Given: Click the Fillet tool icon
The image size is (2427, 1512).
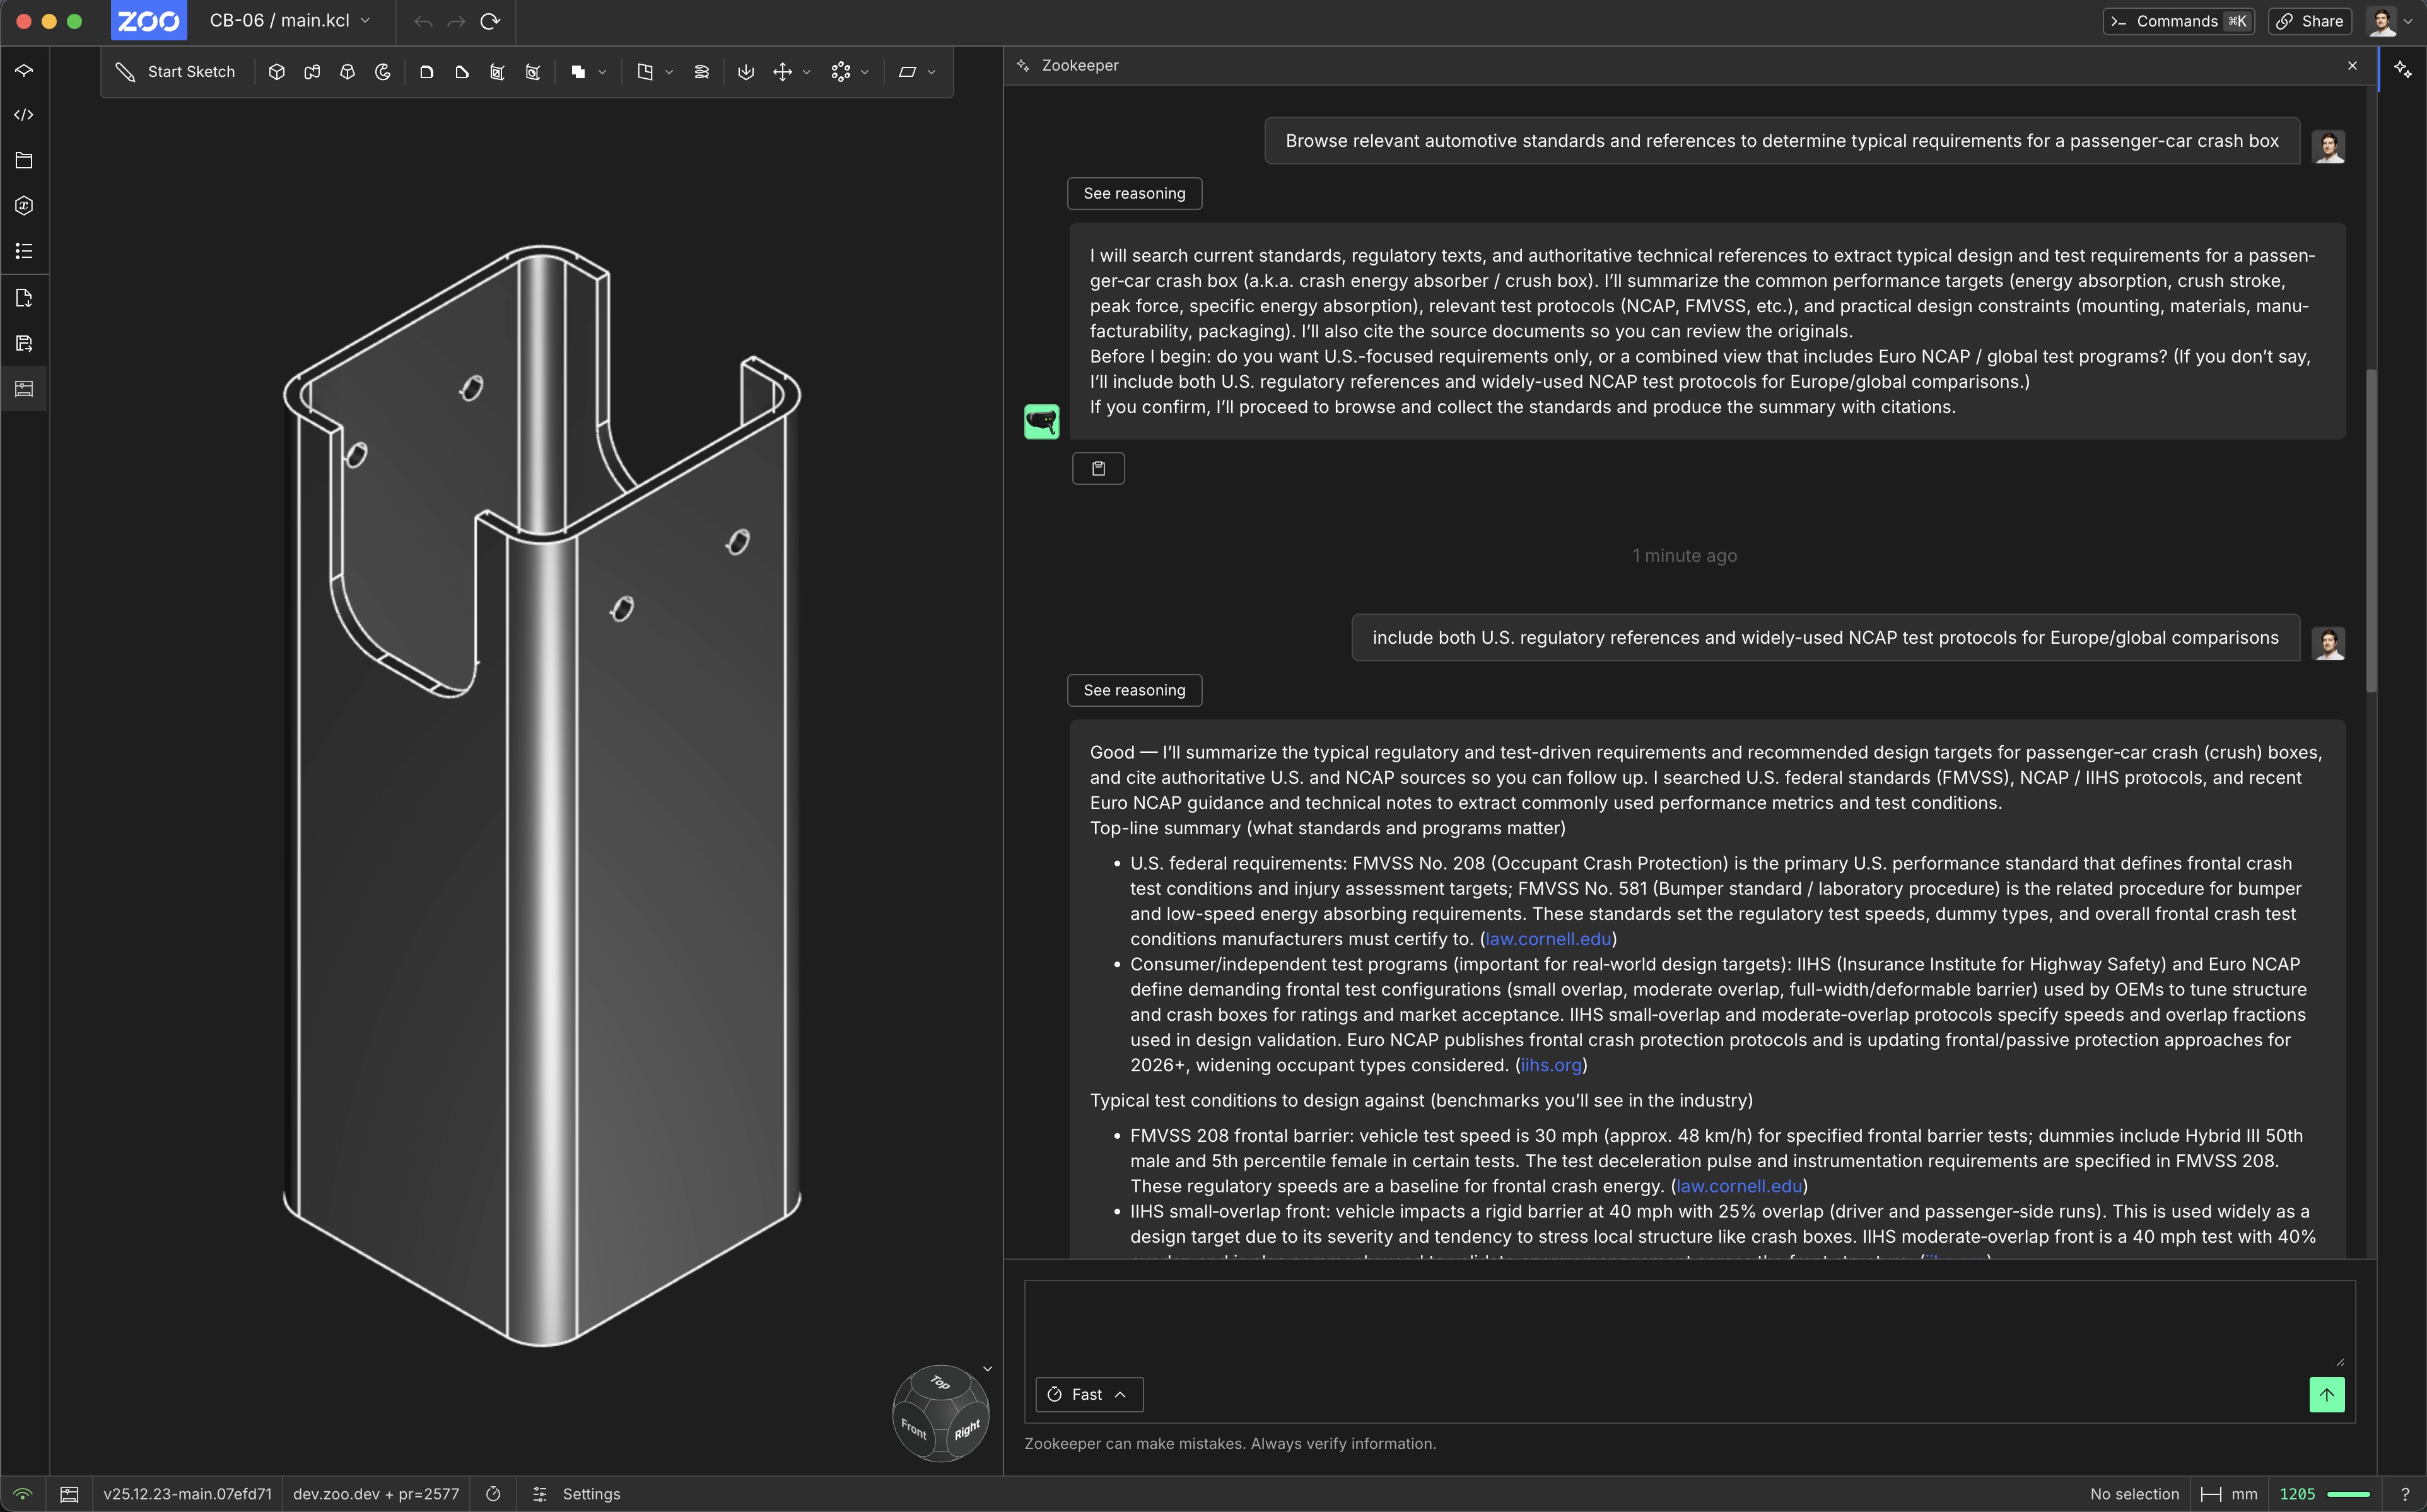Looking at the screenshot, I should 426,72.
